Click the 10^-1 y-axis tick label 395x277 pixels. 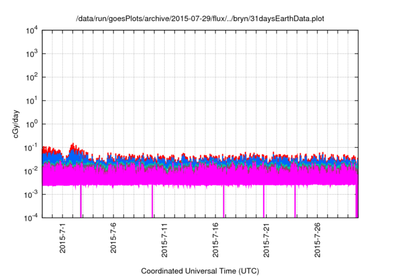tap(31, 148)
